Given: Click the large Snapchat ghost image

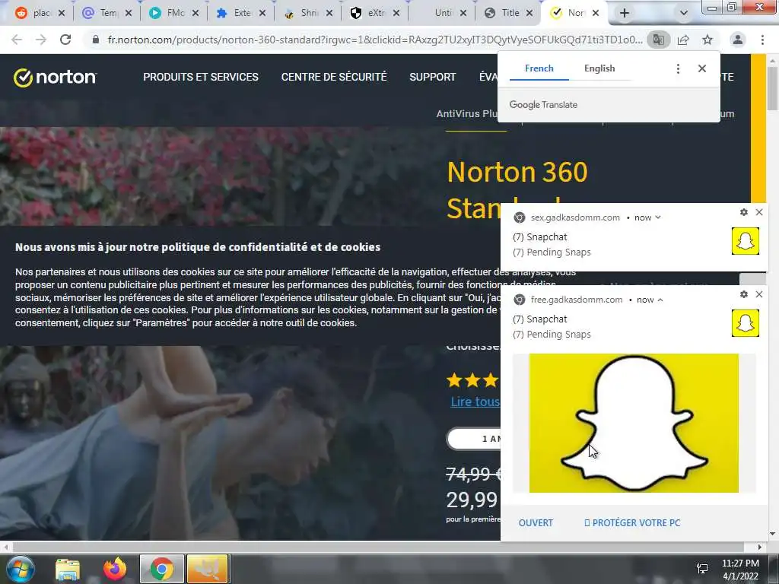Looking at the screenshot, I should [634, 423].
